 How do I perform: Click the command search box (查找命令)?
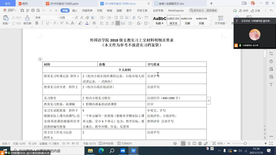tap(203, 10)
